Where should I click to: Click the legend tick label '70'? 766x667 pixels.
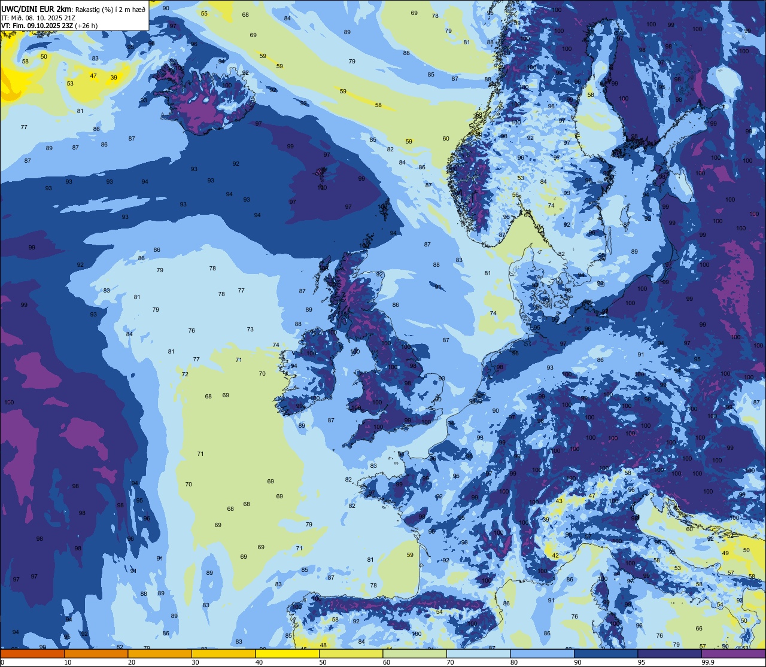(451, 662)
